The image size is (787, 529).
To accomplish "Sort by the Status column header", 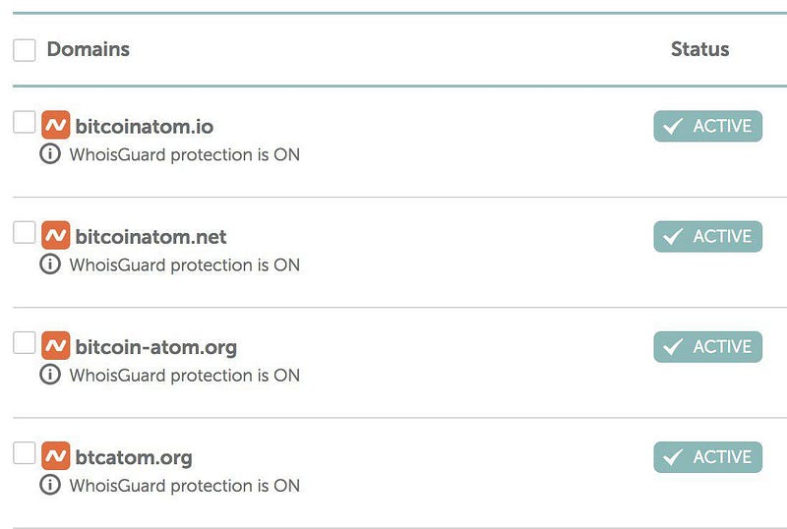I will click(x=700, y=49).
